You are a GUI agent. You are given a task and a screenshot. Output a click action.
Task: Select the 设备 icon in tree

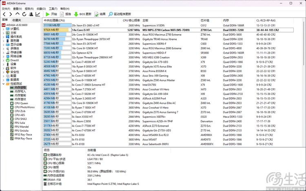[8, 64]
